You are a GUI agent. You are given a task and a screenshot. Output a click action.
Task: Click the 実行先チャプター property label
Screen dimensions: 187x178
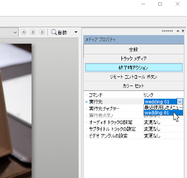tap(104, 109)
